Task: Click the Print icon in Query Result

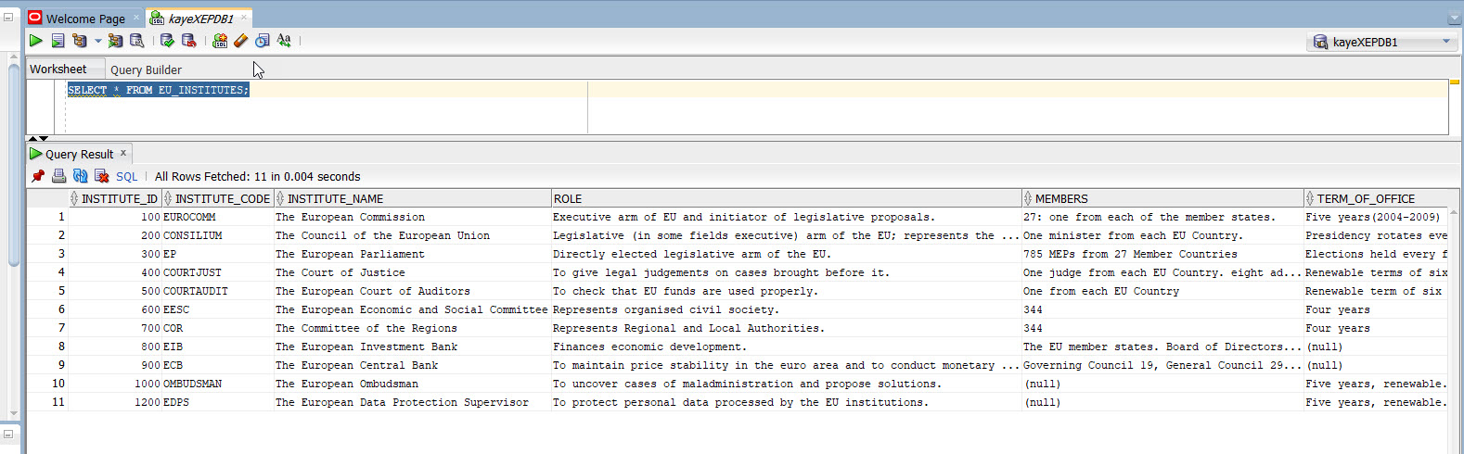Action: (x=58, y=176)
